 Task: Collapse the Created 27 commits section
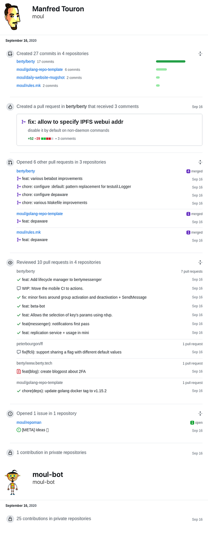[x=200, y=54]
